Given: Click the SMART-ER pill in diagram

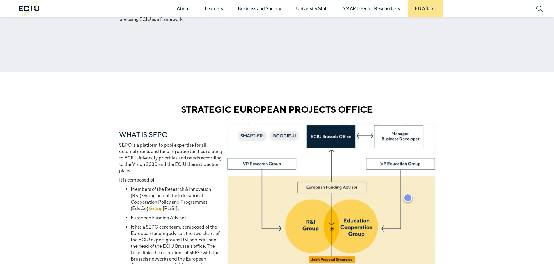Looking at the screenshot, I should 252,136.
